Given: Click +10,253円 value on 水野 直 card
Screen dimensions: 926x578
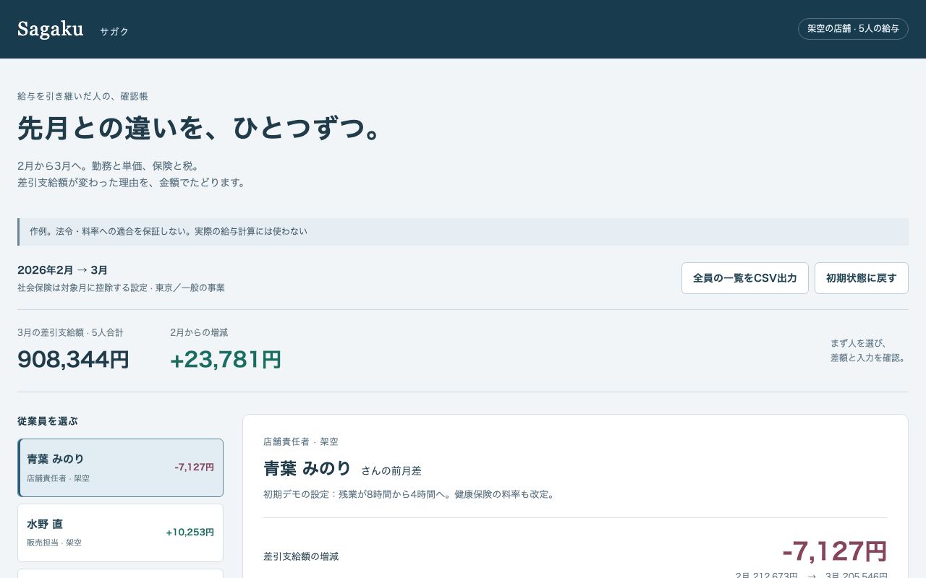Looking at the screenshot, I should click(190, 532).
